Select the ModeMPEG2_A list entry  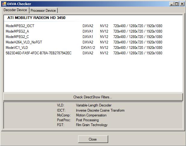point(17,31)
